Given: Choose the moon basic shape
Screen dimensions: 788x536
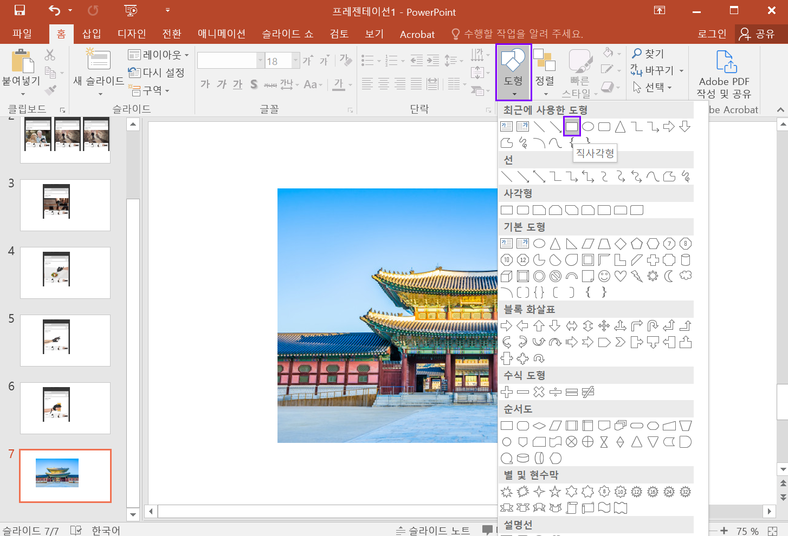Looking at the screenshot, I should [669, 276].
